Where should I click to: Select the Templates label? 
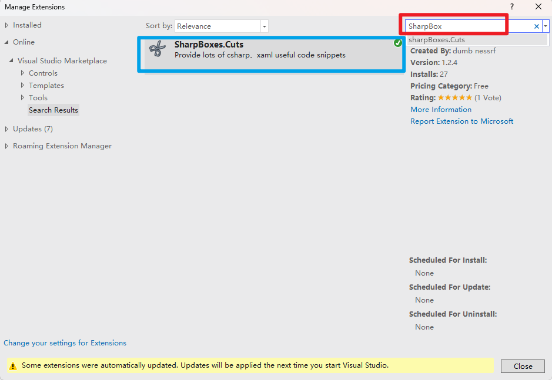(46, 86)
